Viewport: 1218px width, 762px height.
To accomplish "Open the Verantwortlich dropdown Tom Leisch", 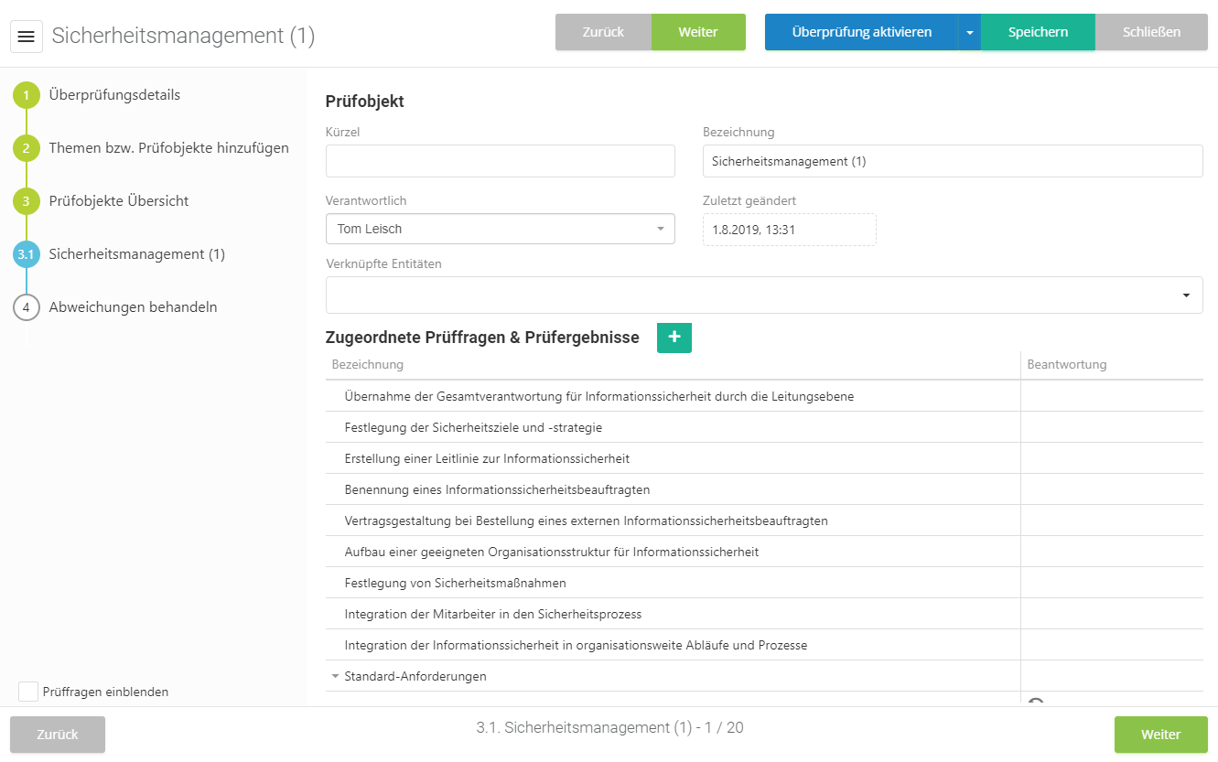I will click(x=500, y=229).
